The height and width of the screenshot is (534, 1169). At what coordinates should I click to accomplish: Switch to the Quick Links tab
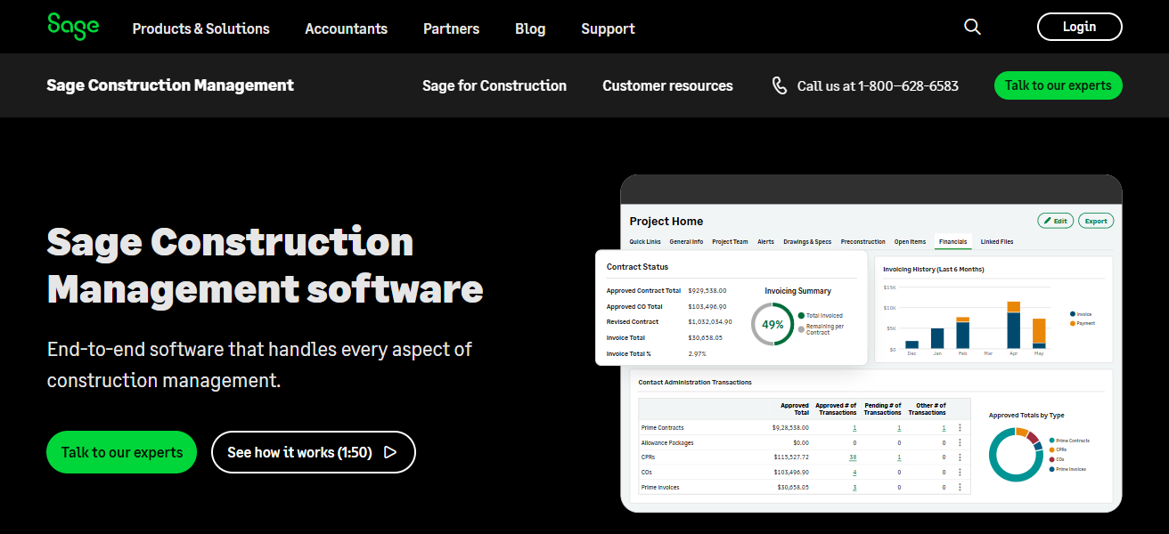pos(645,242)
